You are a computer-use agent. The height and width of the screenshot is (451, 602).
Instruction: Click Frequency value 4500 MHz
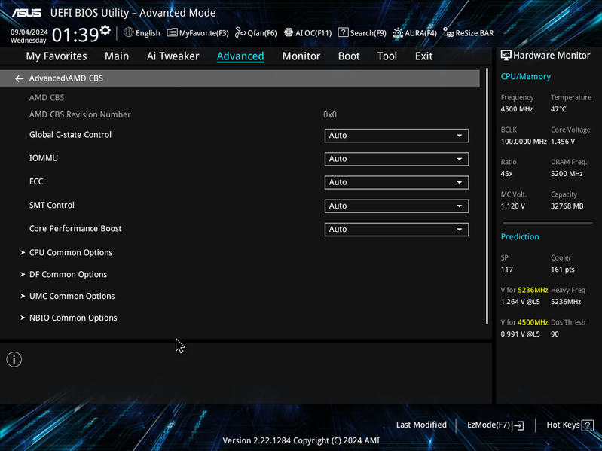(x=516, y=109)
